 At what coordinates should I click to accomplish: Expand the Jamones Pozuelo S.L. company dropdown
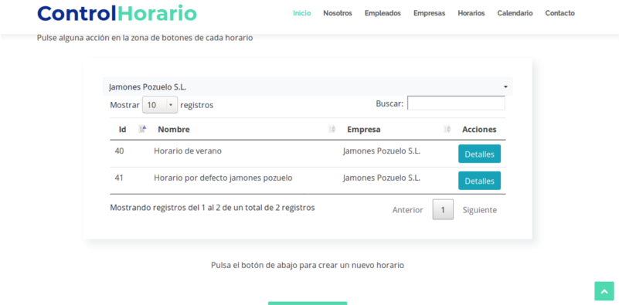308,86
